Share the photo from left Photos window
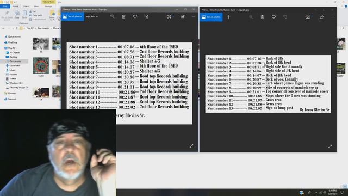This screenshot has width=348, height=196. pyautogui.click(x=183, y=17)
